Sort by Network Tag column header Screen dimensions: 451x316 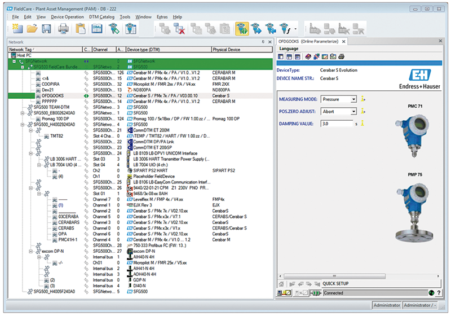click(x=45, y=50)
